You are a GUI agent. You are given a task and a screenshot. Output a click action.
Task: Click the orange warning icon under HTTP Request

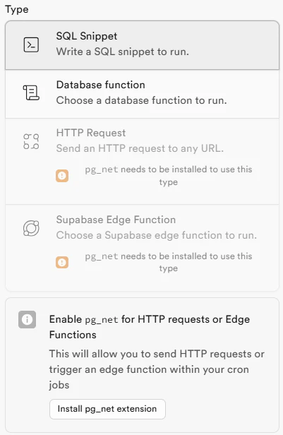pos(62,176)
